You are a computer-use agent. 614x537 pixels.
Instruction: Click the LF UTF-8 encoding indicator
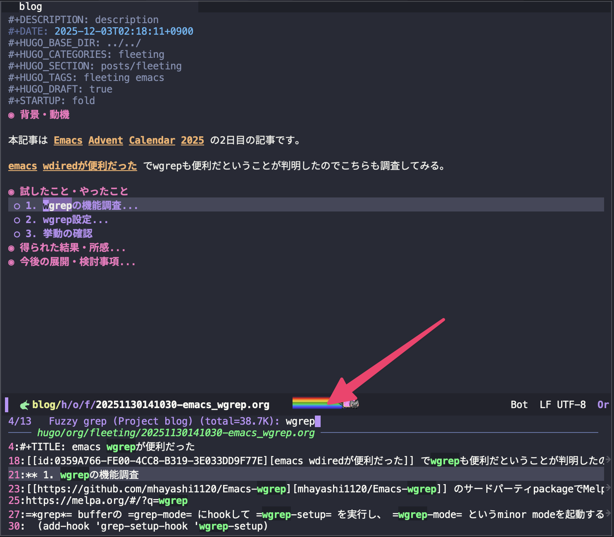tap(562, 405)
